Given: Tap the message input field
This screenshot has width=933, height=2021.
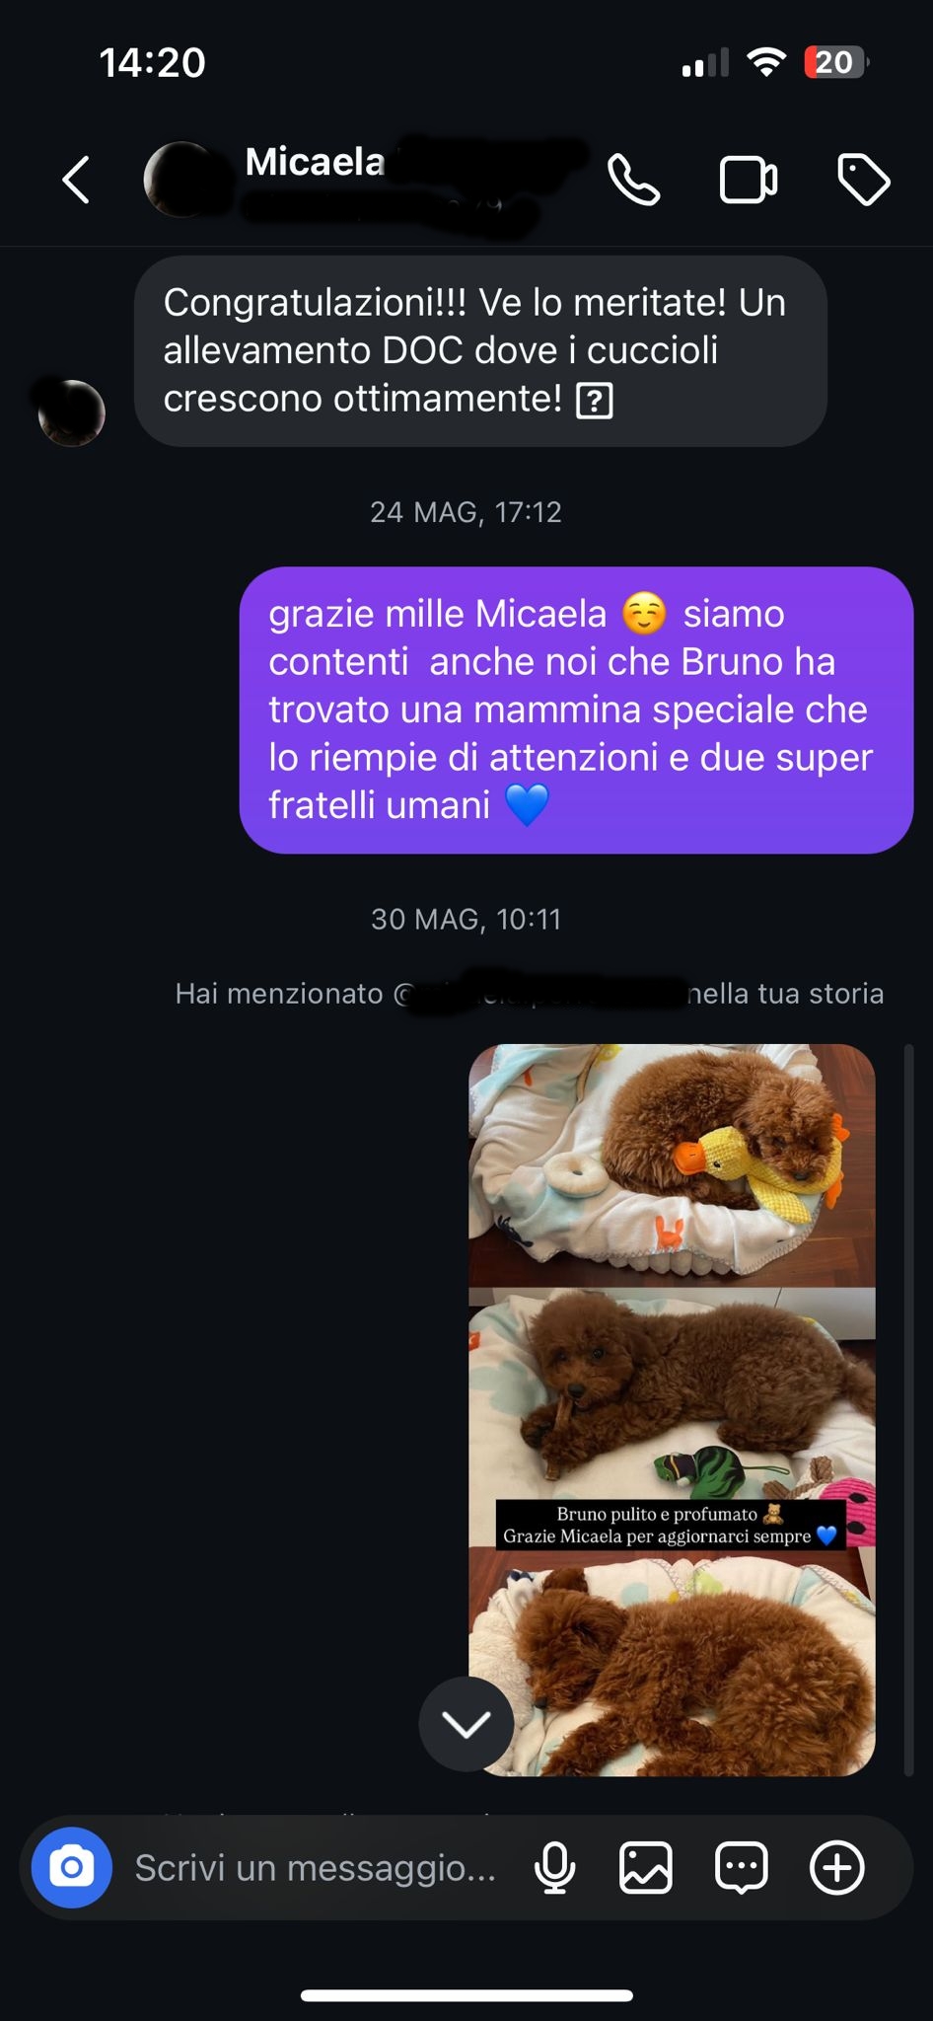Looking at the screenshot, I should [316, 1867].
